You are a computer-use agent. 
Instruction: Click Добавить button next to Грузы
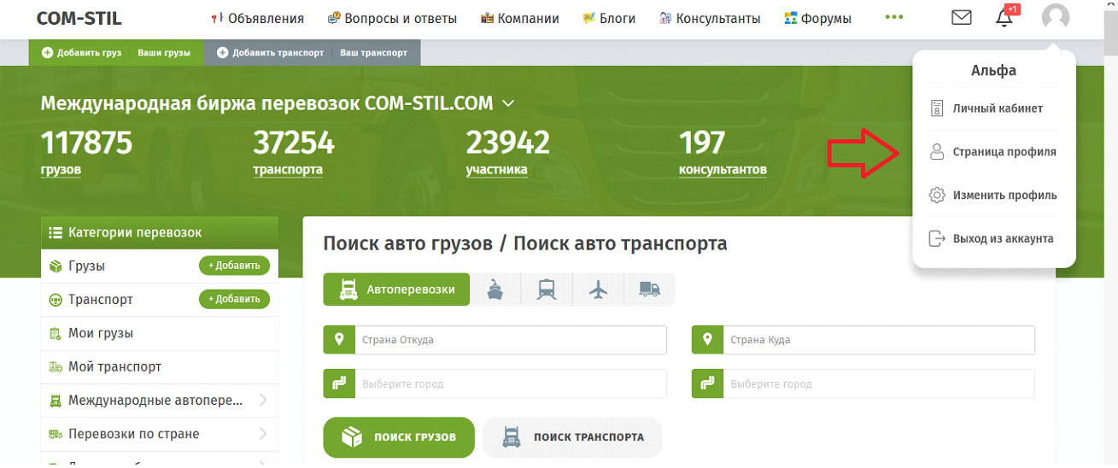234,266
